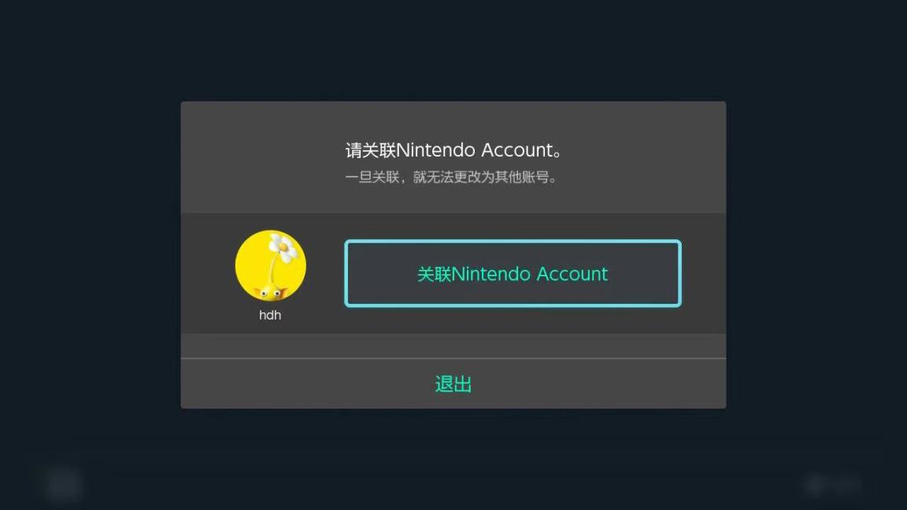Click the green stem on the Pikmin avatar
The image size is (907, 510).
(x=272, y=271)
